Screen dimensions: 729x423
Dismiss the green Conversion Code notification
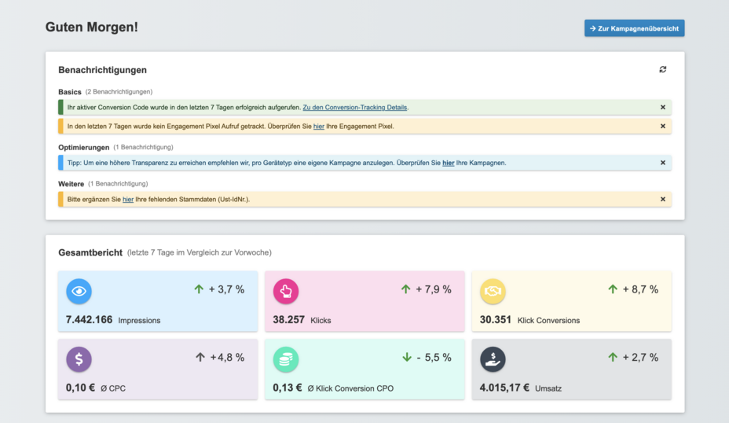click(662, 108)
